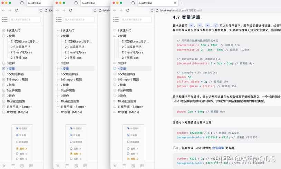Close the Less学习笔记 tab in right window
Screen dimensions: 281x169
point(175,3)
